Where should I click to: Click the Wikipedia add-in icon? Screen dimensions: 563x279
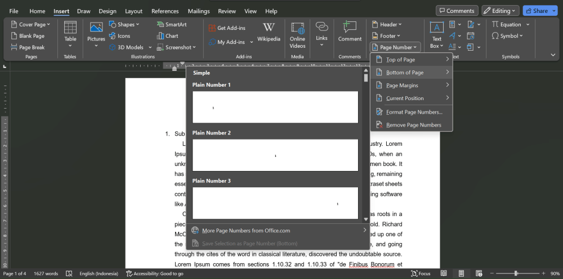(x=269, y=31)
